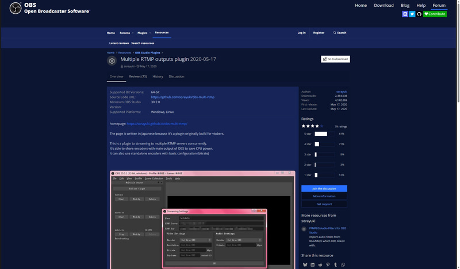Viewport: 460px width, 269px height.
Task: Open the OBS GitHub icon link
Action: 419,14
